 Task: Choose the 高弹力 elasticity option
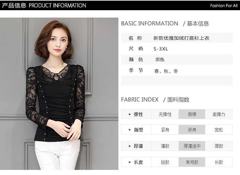(219, 114)
